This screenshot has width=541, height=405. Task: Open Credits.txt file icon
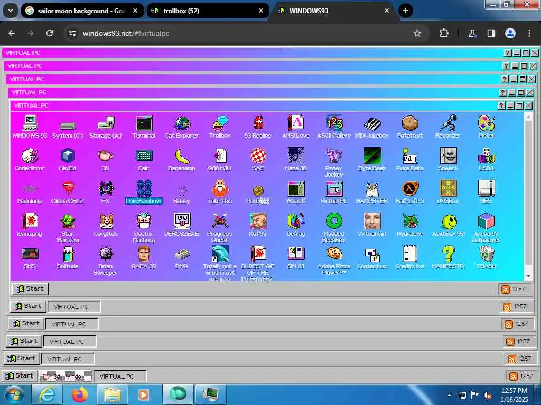coord(410,257)
